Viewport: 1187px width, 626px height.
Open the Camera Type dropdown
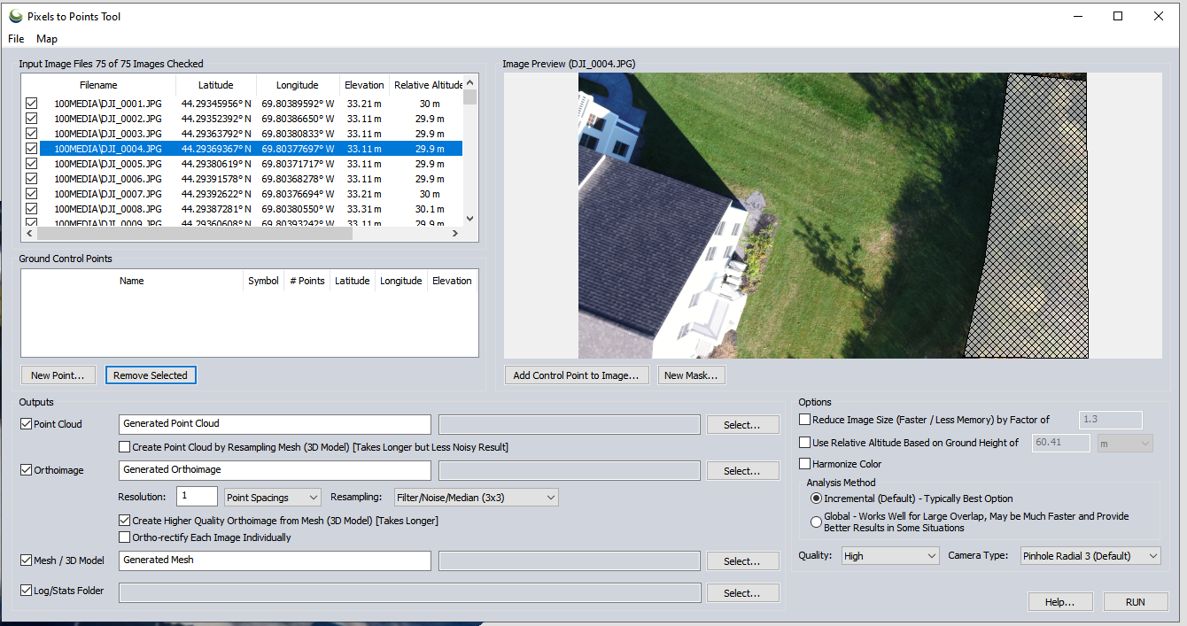[1090, 556]
